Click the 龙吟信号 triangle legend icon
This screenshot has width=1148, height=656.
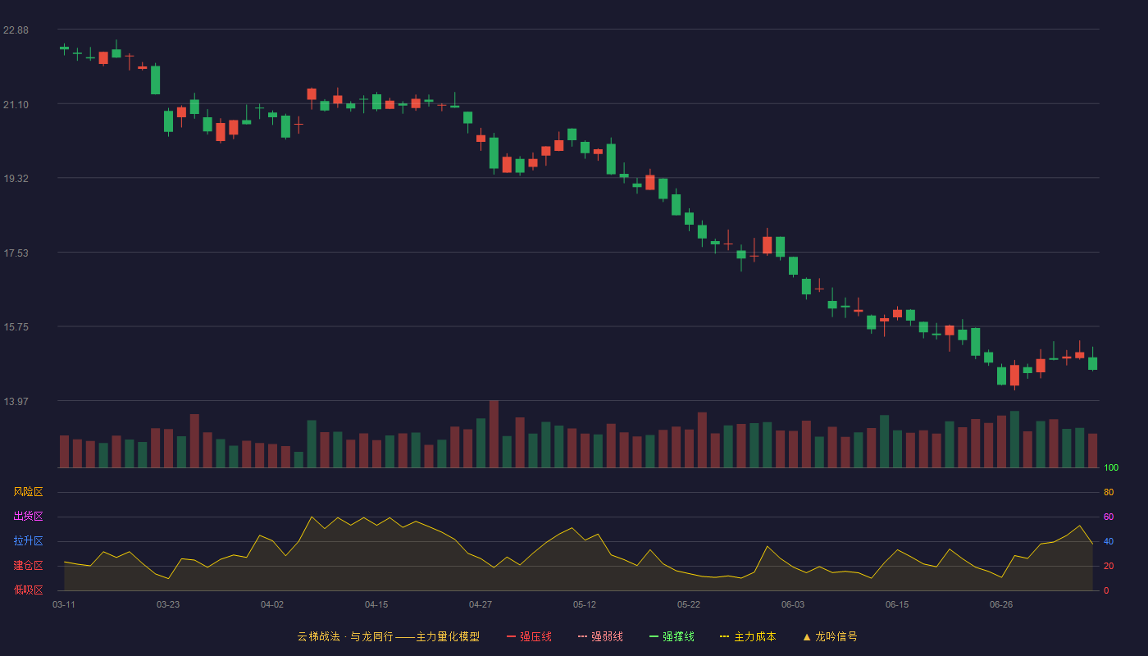coord(807,636)
